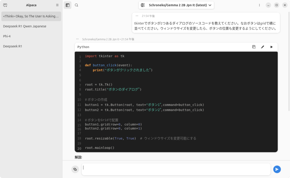The height and width of the screenshot is (178, 290).
Task: Maximize the Alpaca window
Action: coord(277,5)
